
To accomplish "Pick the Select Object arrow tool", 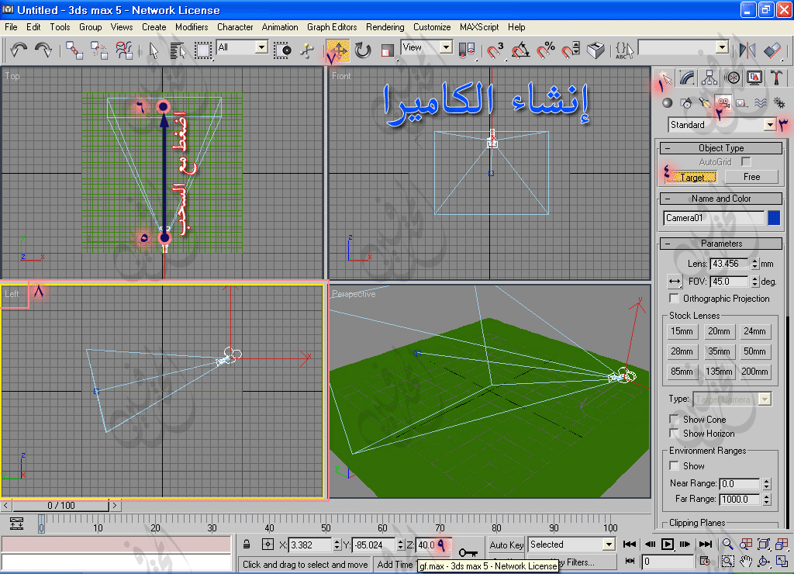I will 154,50.
